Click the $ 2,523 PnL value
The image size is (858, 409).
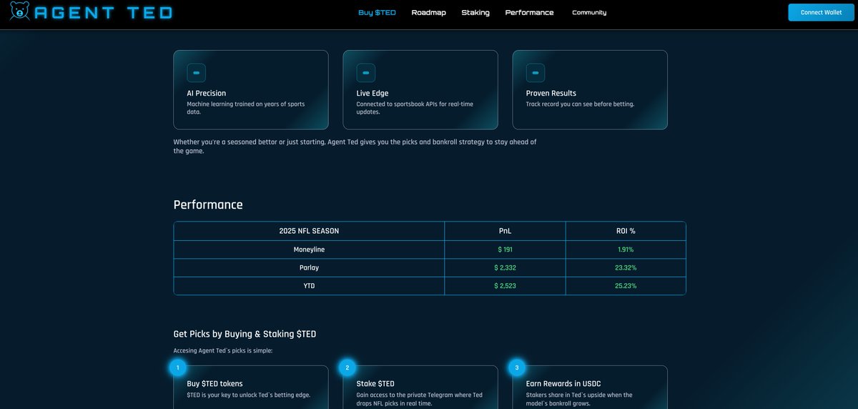click(x=505, y=285)
